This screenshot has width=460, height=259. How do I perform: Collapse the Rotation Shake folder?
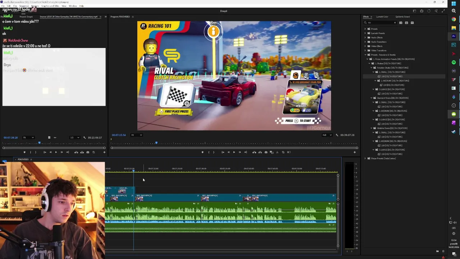372,68
